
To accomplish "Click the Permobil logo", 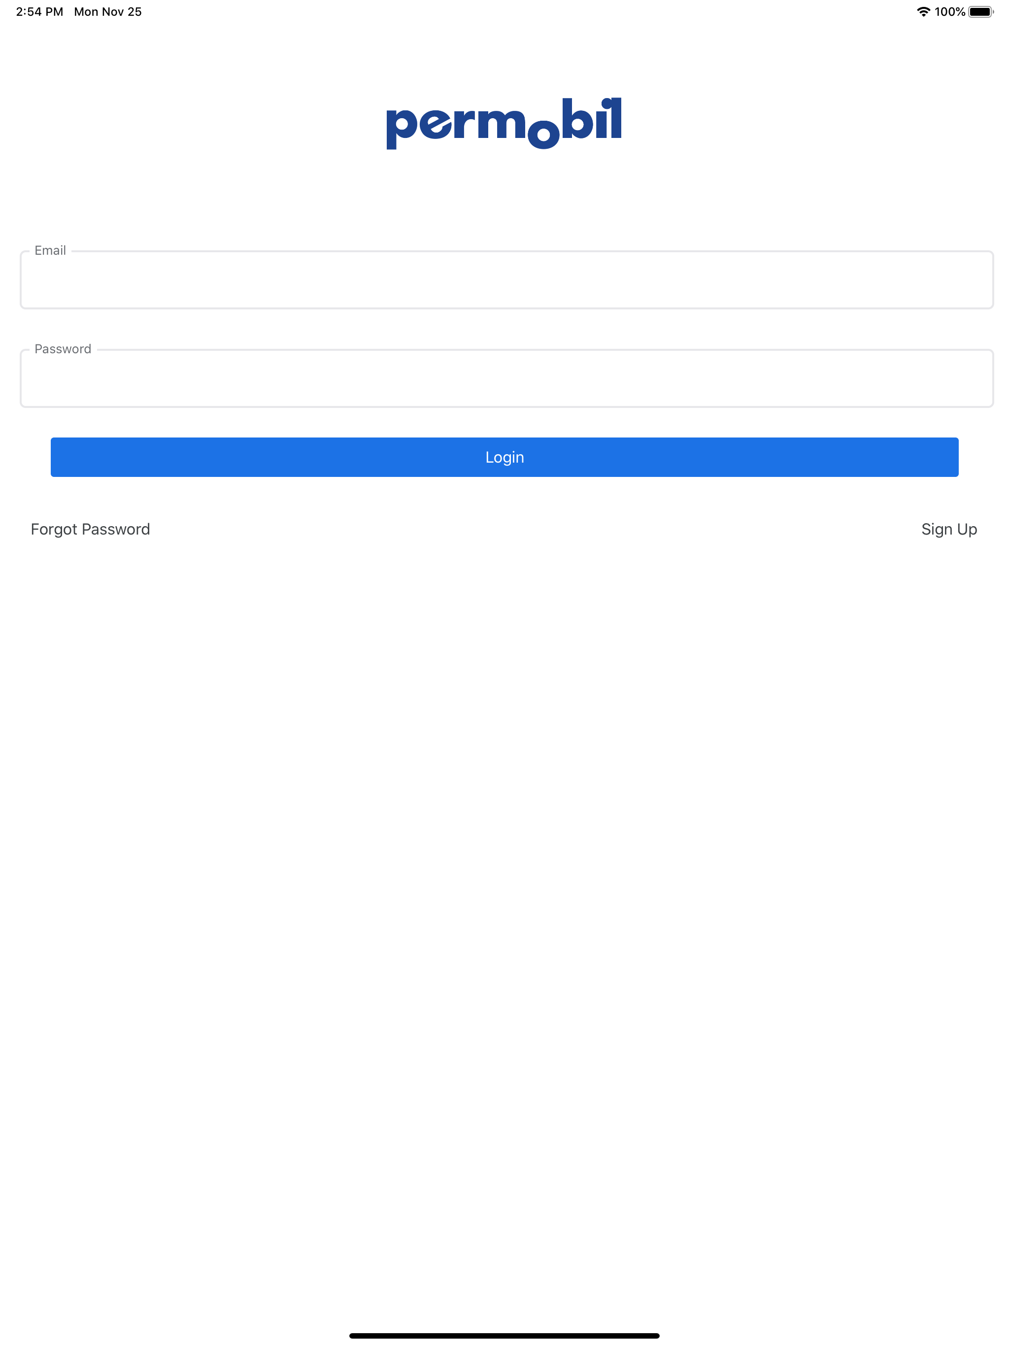I will click(x=504, y=124).
